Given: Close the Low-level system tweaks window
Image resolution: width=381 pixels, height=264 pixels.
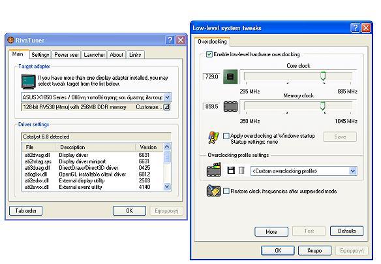Looking at the screenshot, I should click(366, 27).
